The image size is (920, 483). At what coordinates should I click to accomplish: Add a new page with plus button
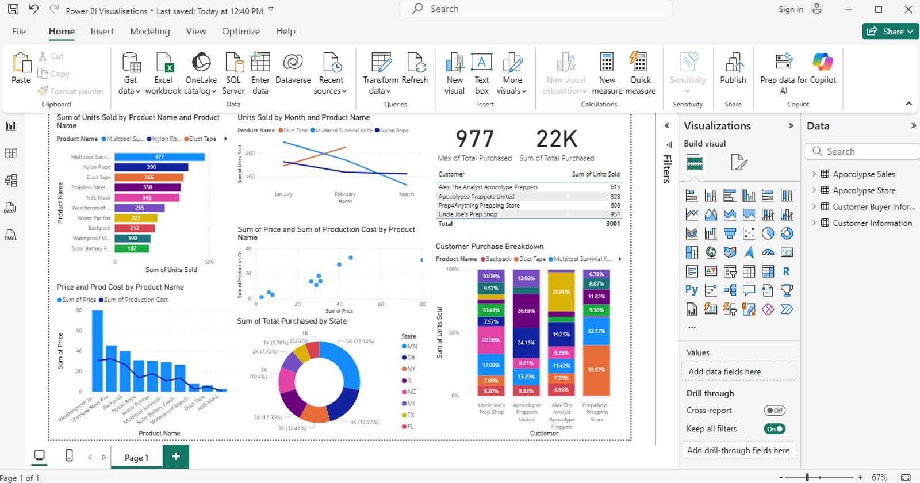[x=176, y=457]
